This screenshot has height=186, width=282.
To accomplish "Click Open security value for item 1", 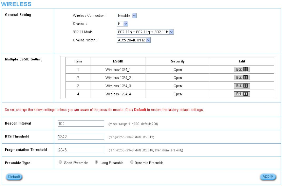I will [177, 70].
